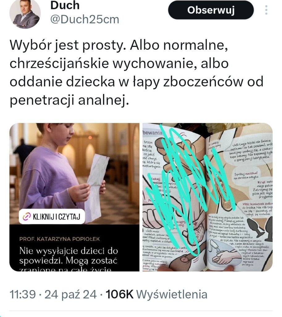Click the @Duch25cm username handle
This screenshot has width=282, height=317.
(85, 20)
